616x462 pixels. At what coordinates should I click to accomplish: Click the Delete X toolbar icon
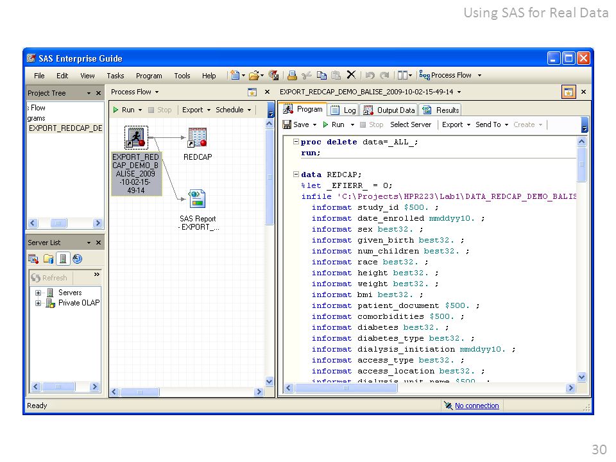pyautogui.click(x=351, y=74)
